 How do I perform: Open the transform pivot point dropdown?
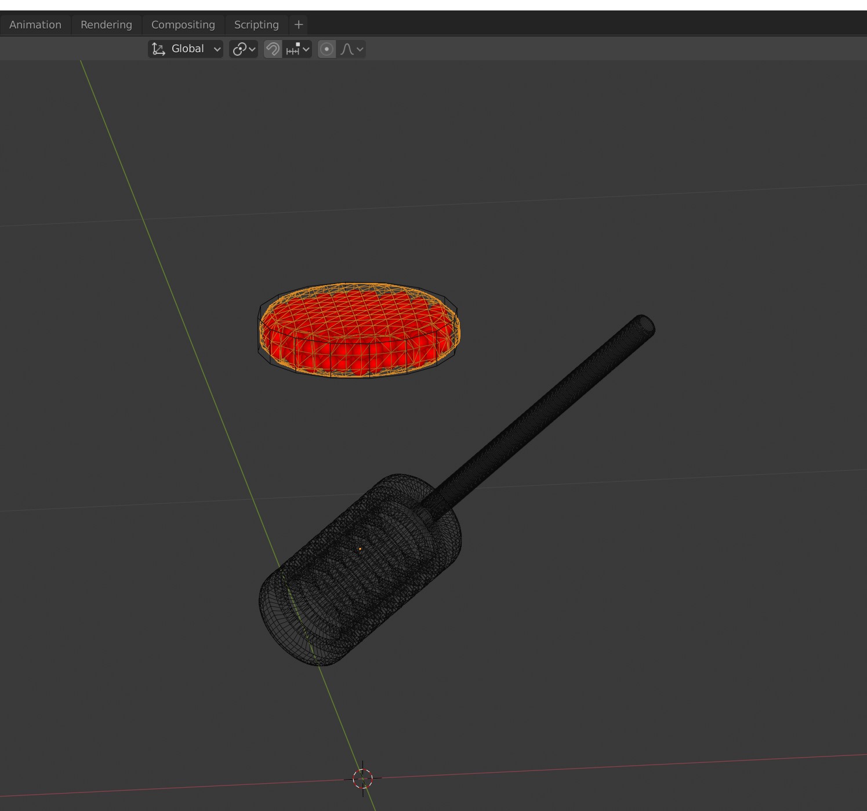pyautogui.click(x=244, y=49)
